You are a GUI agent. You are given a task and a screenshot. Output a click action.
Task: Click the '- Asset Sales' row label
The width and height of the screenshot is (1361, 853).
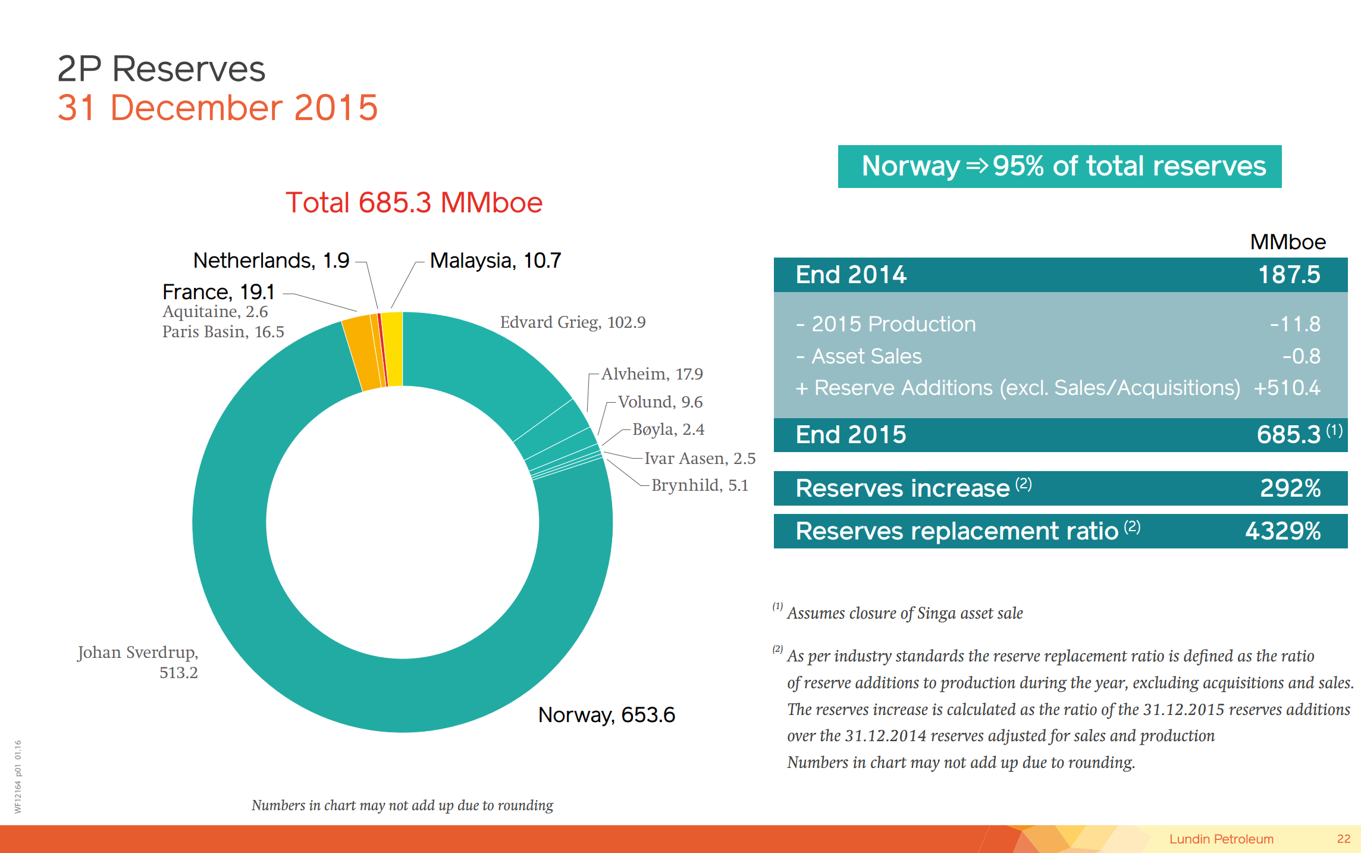859,356
